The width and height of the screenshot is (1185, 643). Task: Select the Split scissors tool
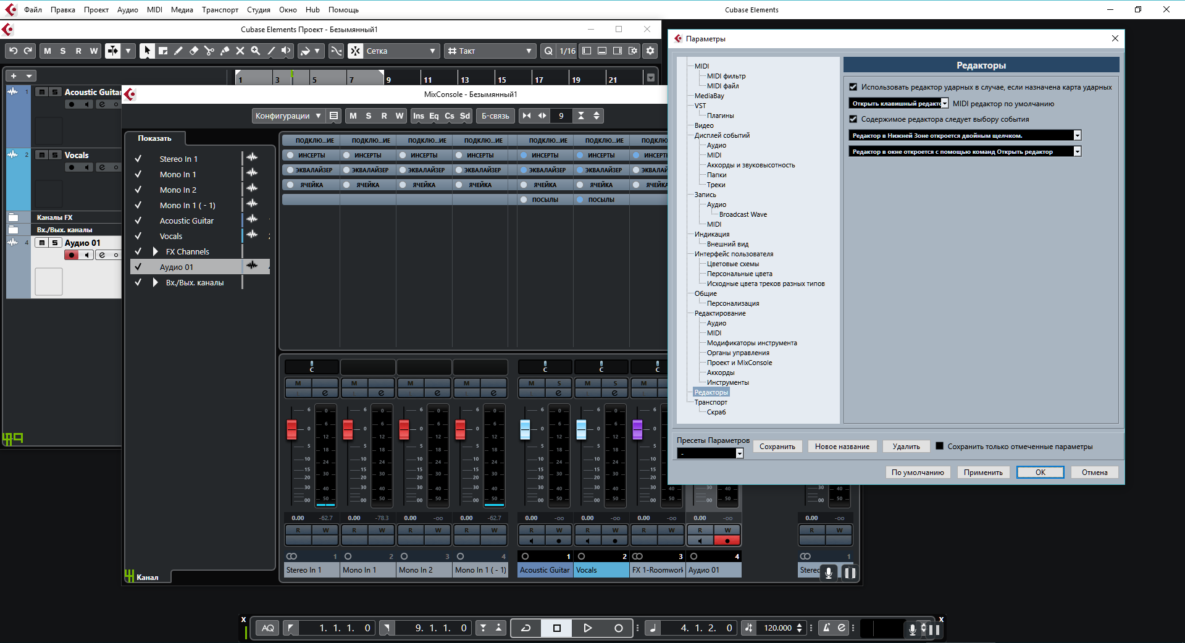[209, 51]
